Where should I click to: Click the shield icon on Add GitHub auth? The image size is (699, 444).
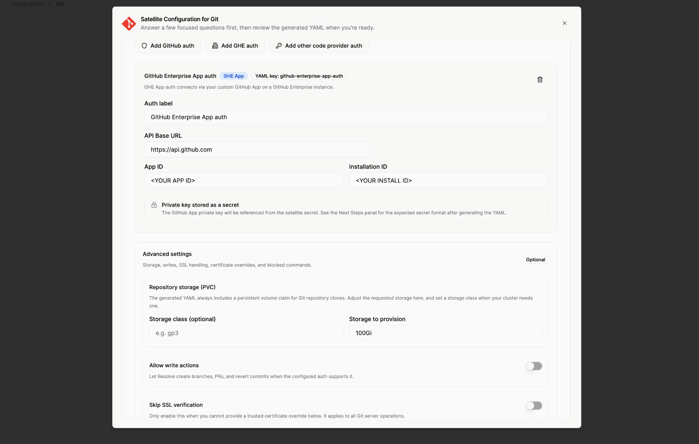(144, 46)
